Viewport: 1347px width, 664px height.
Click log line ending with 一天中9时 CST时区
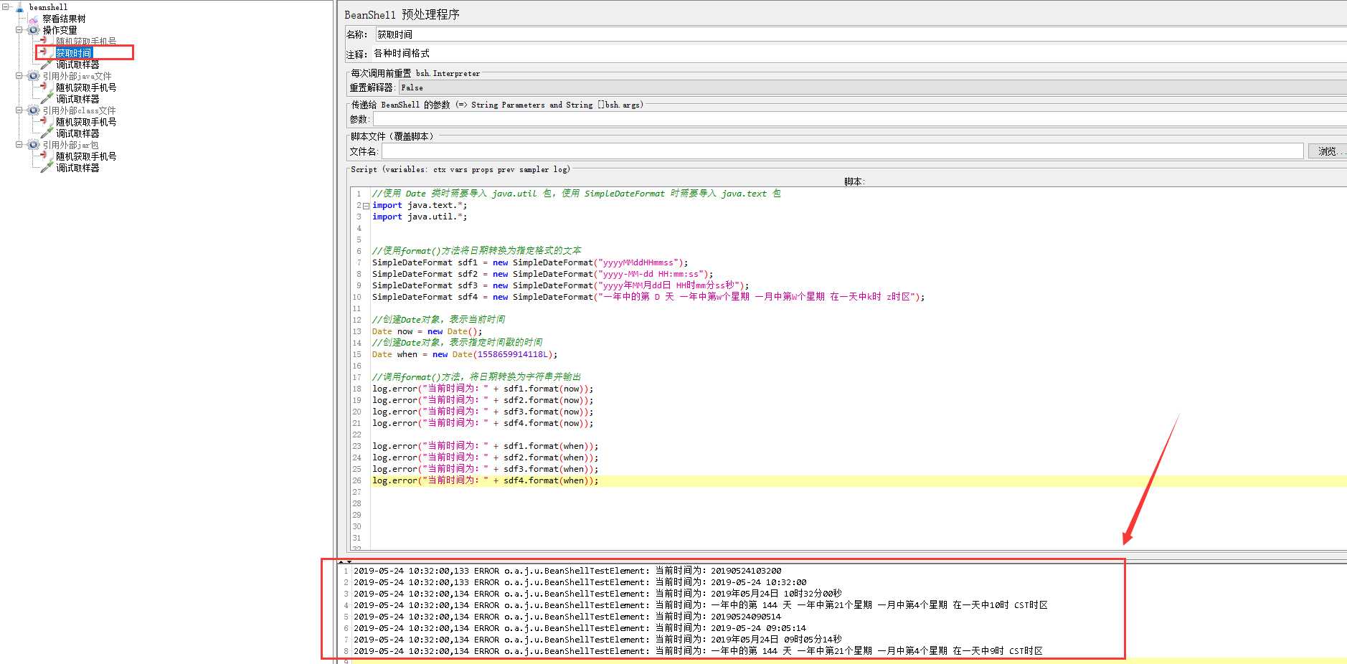coord(698,651)
